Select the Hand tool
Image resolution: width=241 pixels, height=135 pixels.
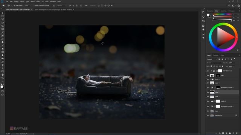coord(3,75)
